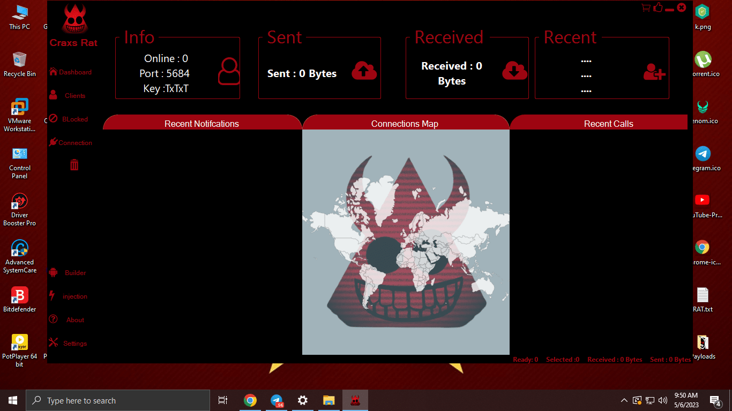Open the BLocked list

(x=73, y=119)
